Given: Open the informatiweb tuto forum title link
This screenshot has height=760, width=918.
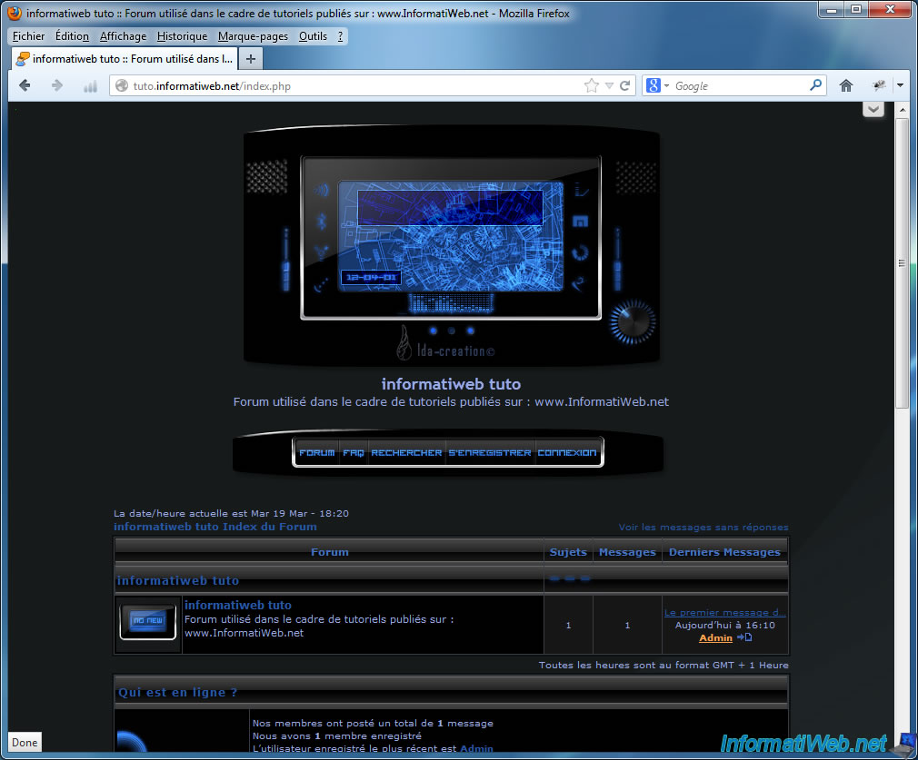Looking at the screenshot, I should point(238,605).
